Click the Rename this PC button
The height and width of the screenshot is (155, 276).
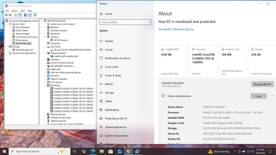(x=262, y=84)
